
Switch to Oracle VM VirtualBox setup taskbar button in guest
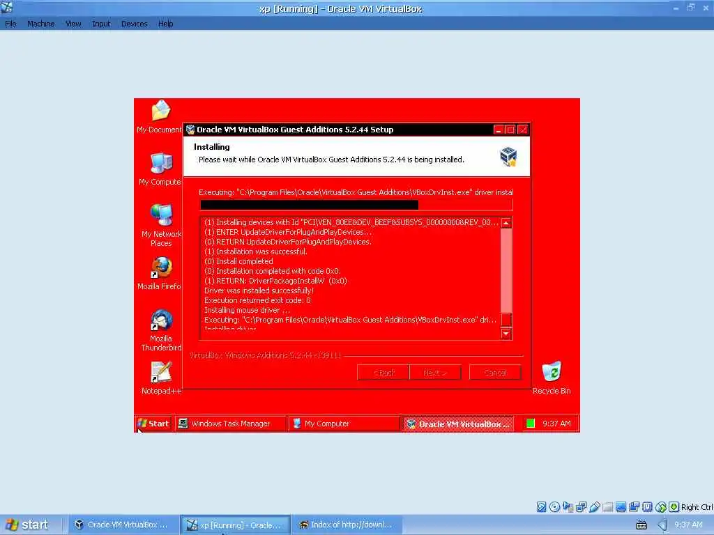pos(457,424)
